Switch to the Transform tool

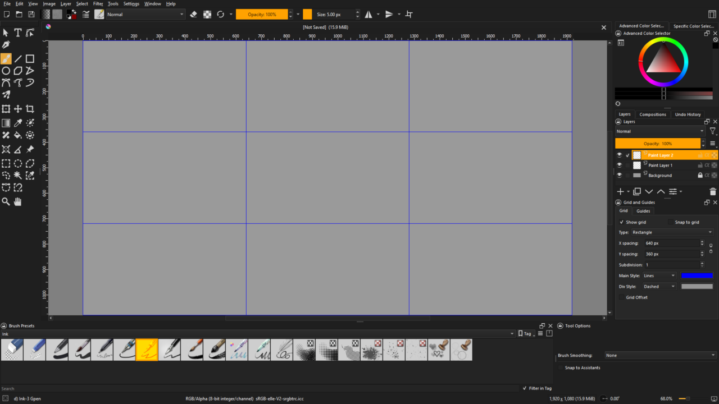[x=6, y=108]
